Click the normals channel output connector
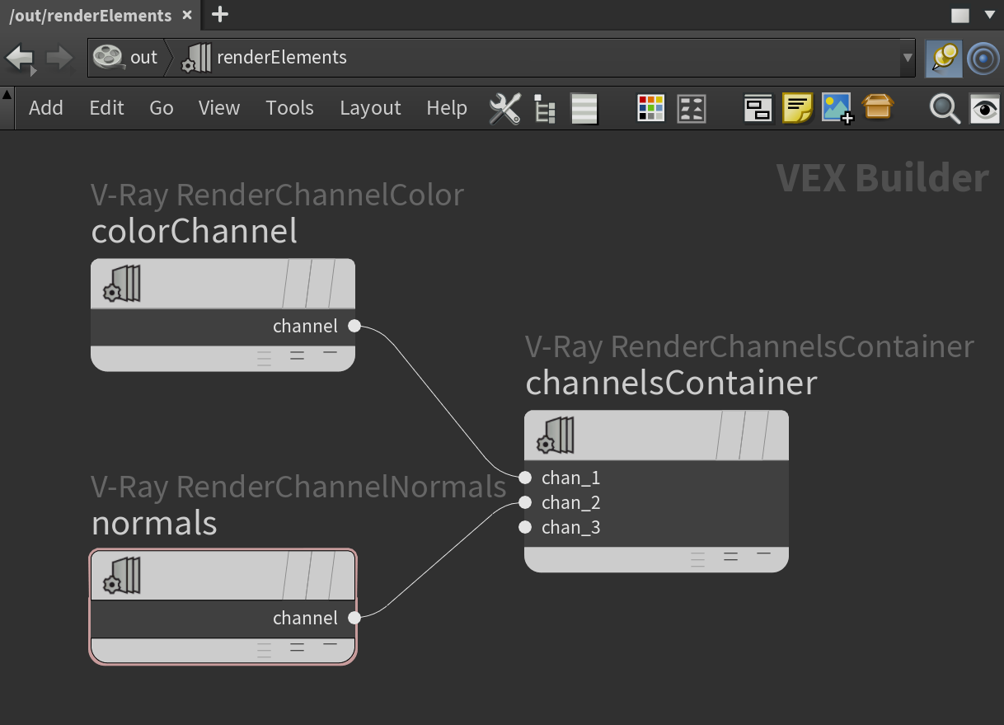This screenshot has height=725, width=1004. pos(354,618)
